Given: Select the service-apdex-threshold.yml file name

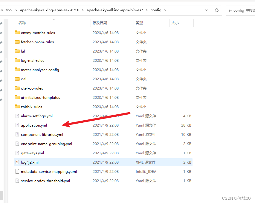Looking at the screenshot, I should point(45,181).
